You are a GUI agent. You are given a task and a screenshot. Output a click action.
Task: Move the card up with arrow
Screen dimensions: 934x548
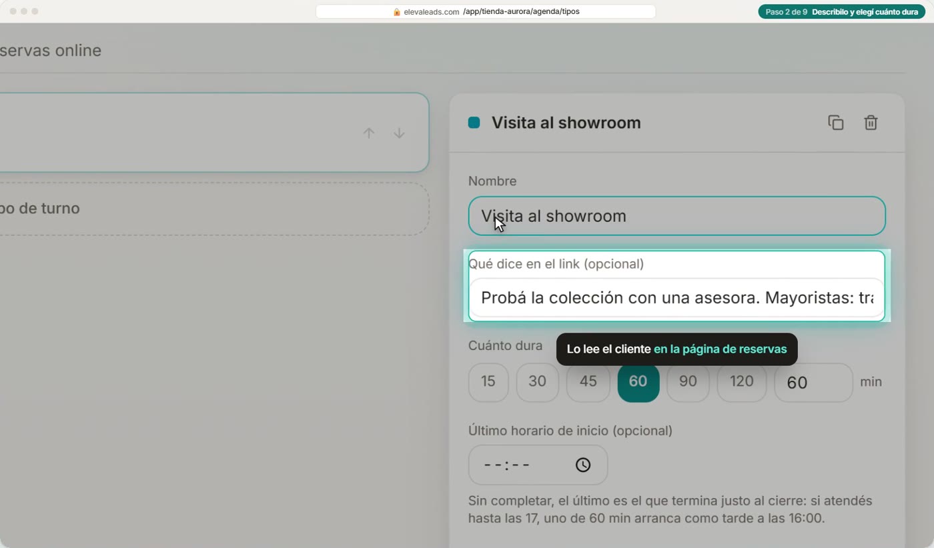point(369,133)
